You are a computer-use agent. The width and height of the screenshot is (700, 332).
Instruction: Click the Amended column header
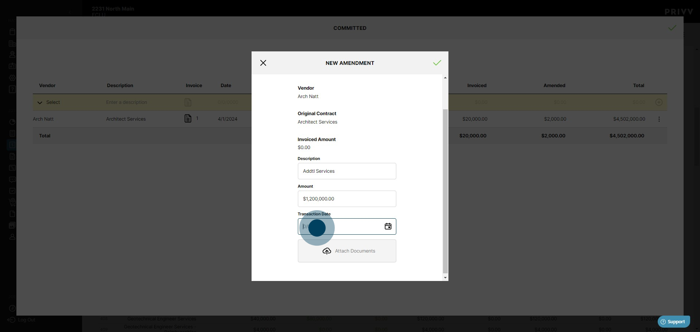coord(555,86)
